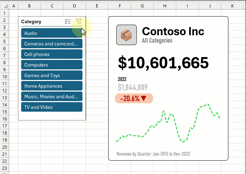The image size is (246, 174).
Task: Select column B header
Action: point(30,6)
